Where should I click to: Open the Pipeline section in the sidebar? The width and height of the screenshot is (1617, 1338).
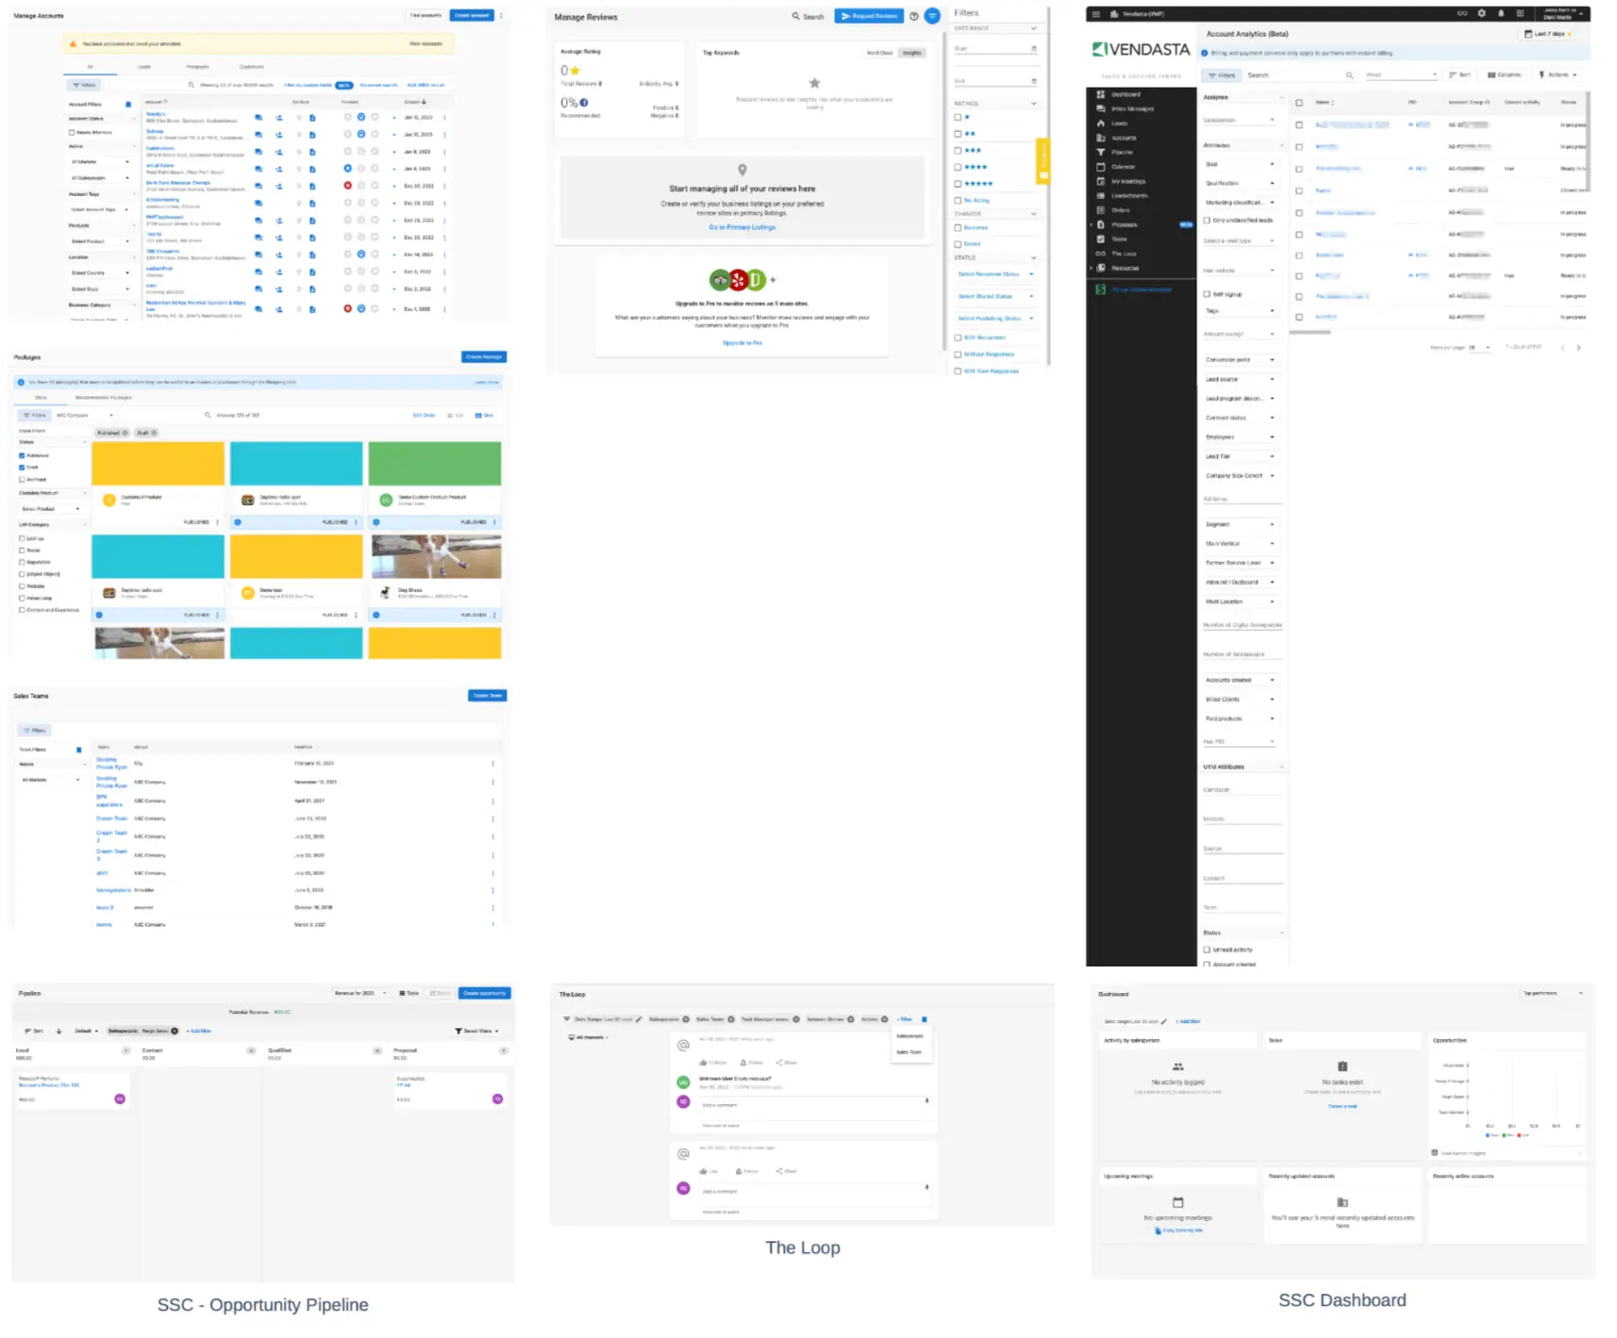(x=1122, y=152)
